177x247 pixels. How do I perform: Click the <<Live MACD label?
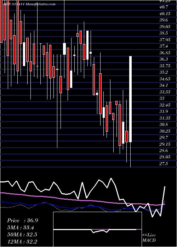click(x=149, y=238)
